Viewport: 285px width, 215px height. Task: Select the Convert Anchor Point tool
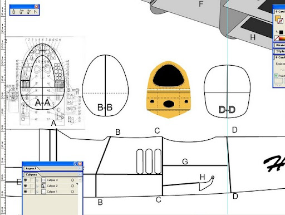tap(36, 12)
